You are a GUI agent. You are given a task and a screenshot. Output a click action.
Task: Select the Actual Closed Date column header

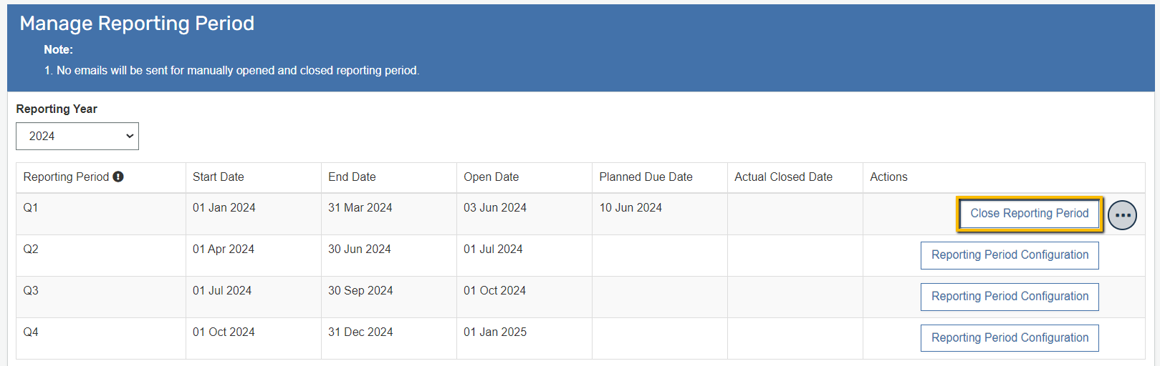point(783,177)
